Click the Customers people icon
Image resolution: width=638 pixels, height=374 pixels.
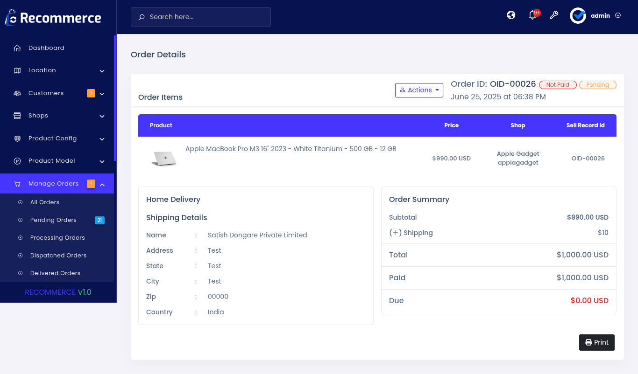coord(17,93)
